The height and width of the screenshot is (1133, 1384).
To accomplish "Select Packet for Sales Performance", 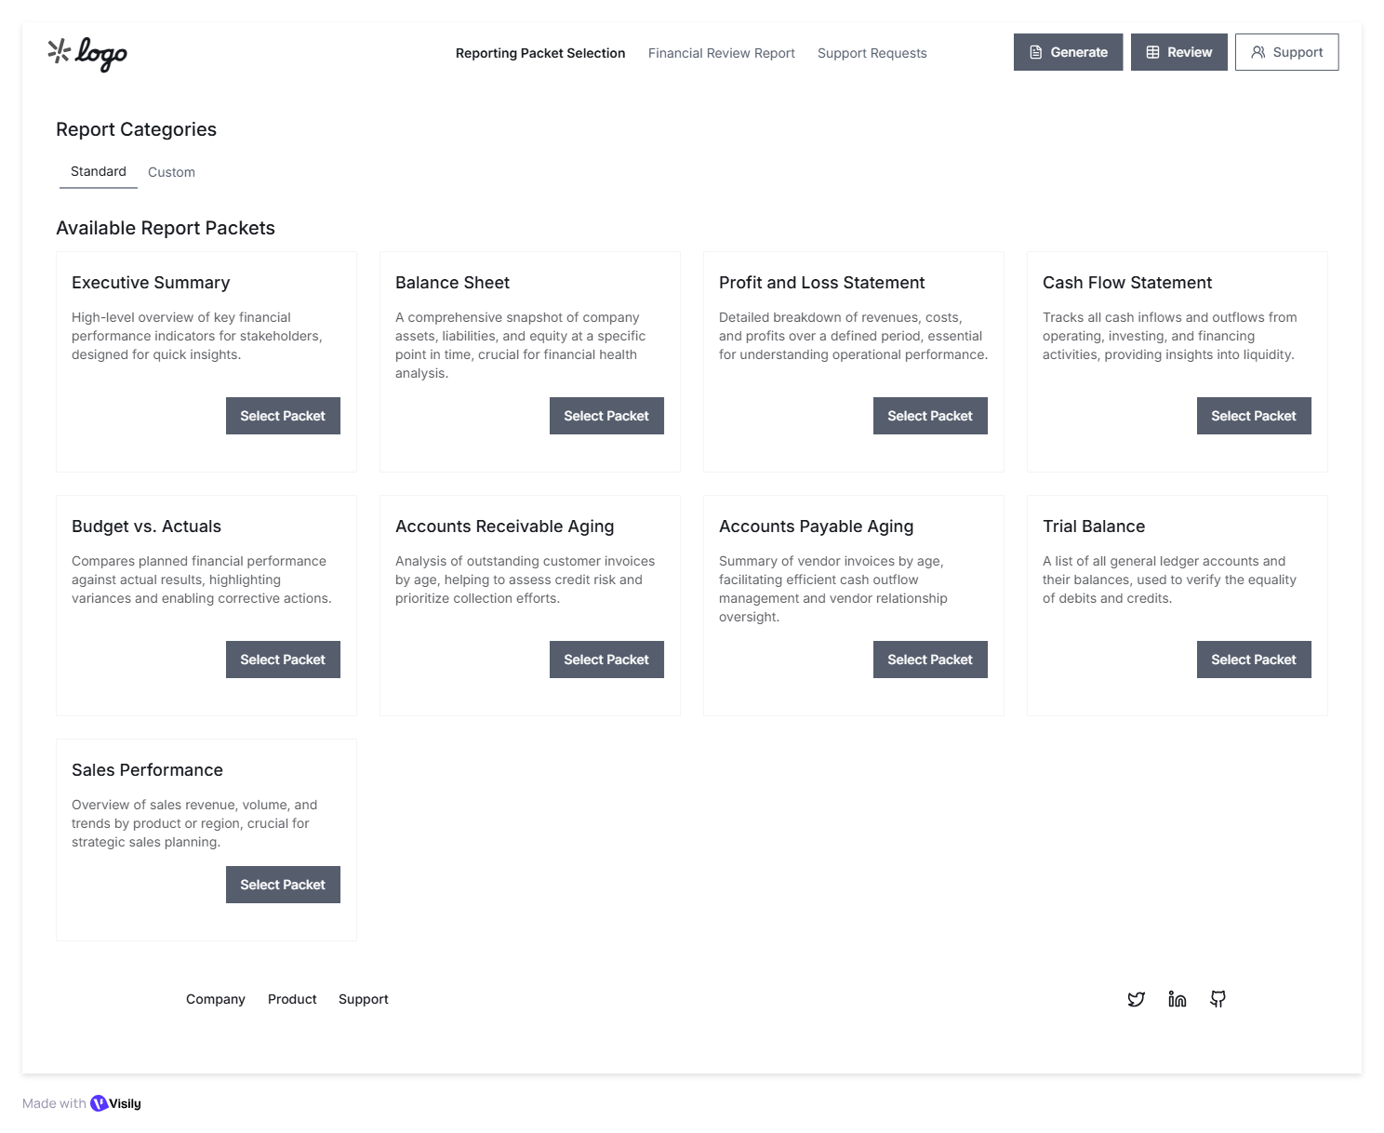I will tap(283, 885).
